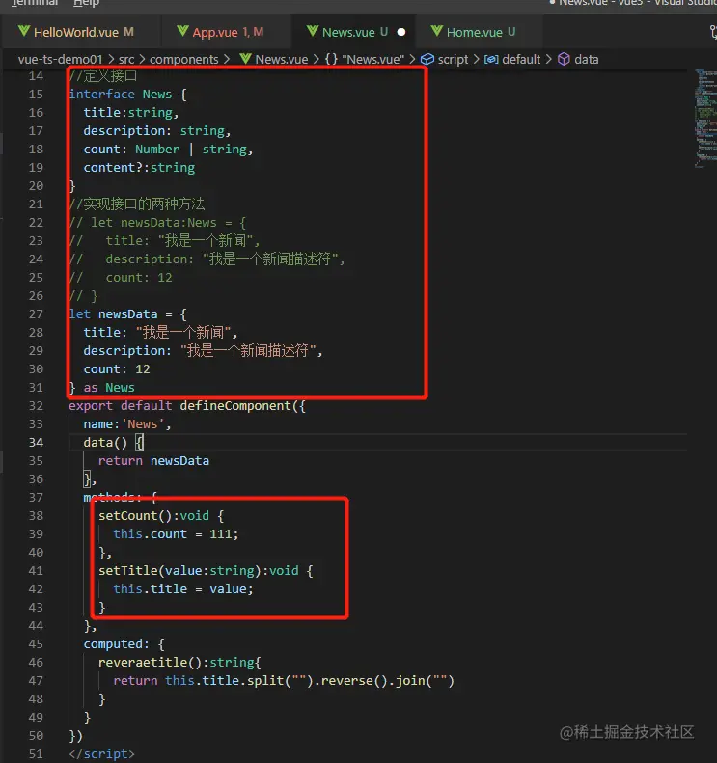Screen dimensions: 717x763
Task: Click the data cube icon in breadcrumbs
Action: click(564, 59)
